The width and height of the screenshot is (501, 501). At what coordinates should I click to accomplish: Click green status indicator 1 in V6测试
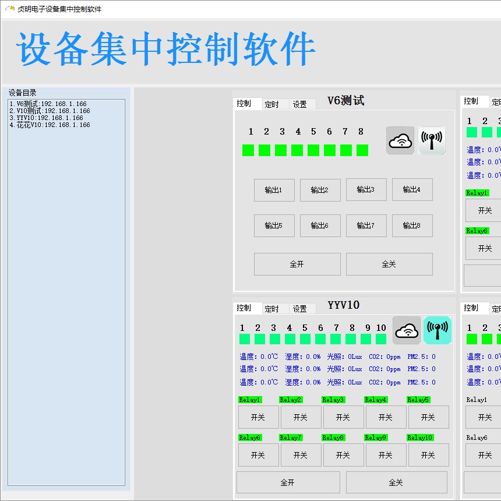pos(248,150)
